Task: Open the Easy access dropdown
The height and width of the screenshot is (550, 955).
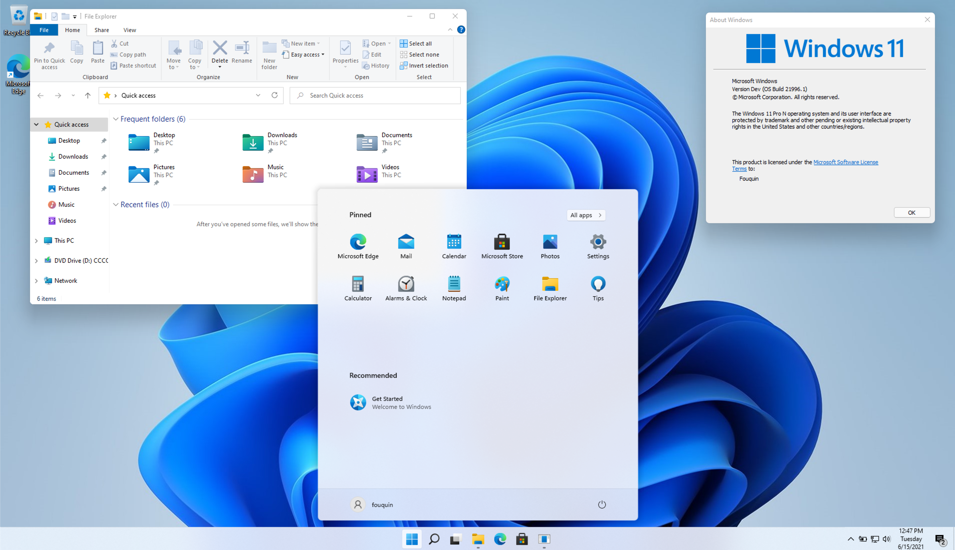Action: pyautogui.click(x=303, y=54)
